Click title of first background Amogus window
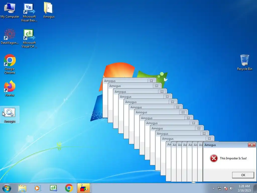257x193 pixels. click(110, 81)
